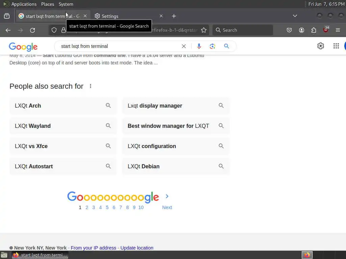Viewport: 346px width, 259px height.
Task: Open options beside People also search for
Action: pyautogui.click(x=91, y=86)
